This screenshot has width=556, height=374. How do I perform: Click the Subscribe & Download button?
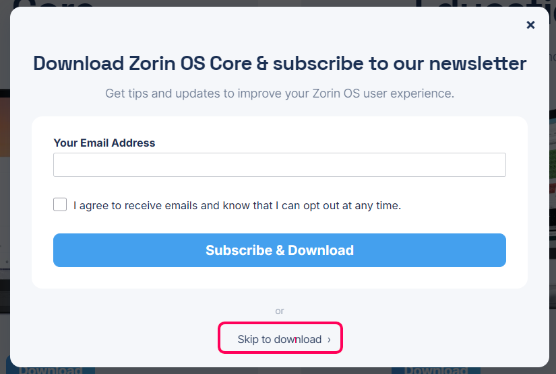point(280,250)
